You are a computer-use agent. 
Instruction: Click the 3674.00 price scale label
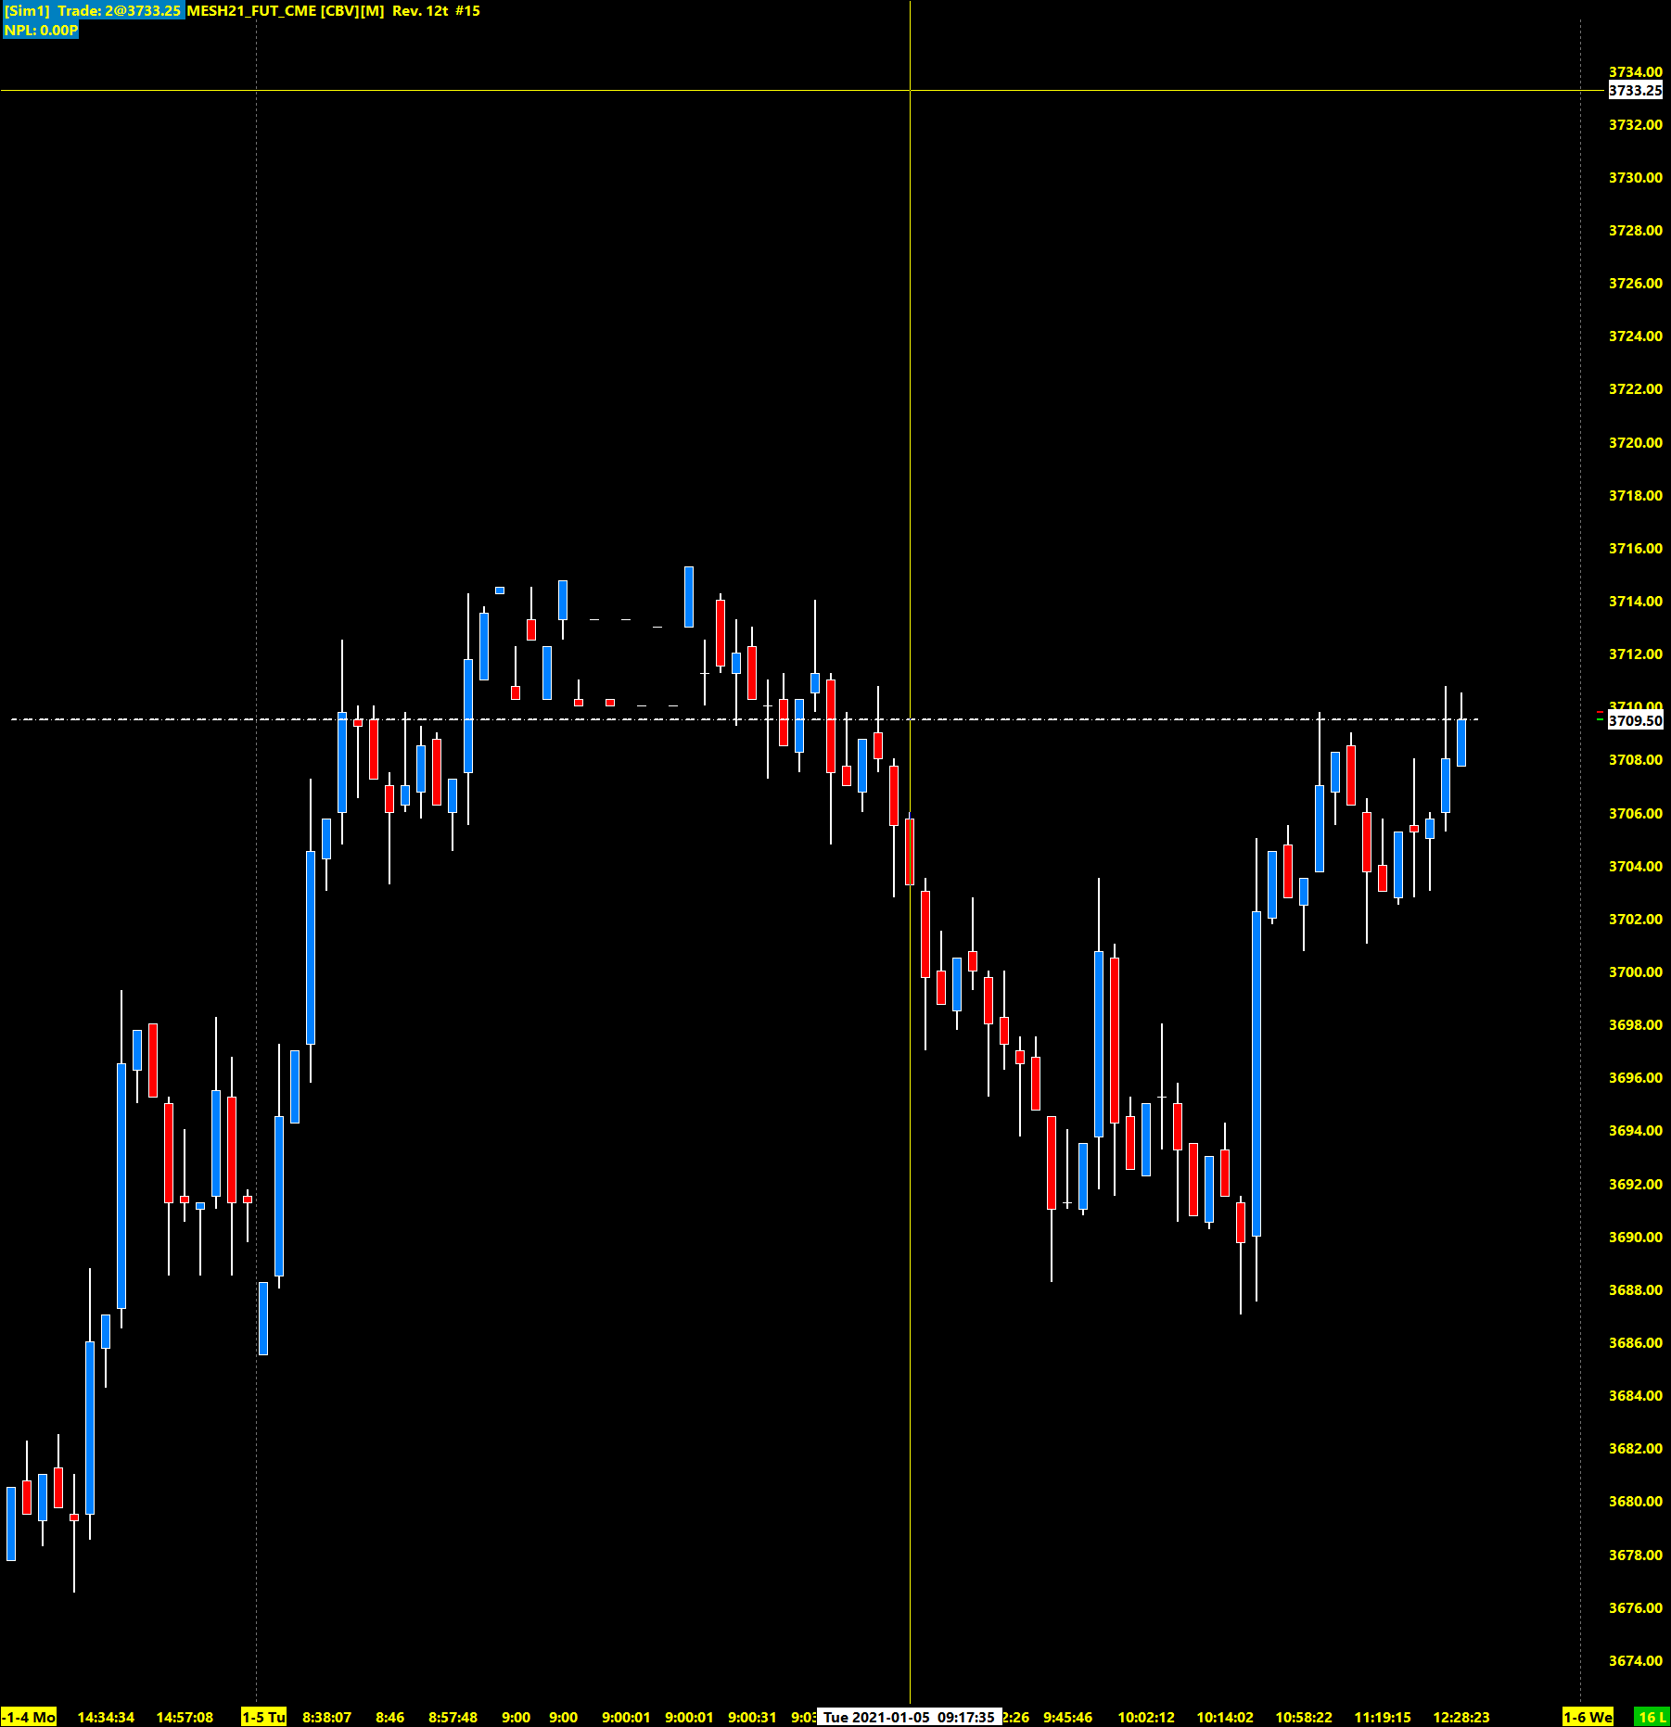click(x=1635, y=1660)
